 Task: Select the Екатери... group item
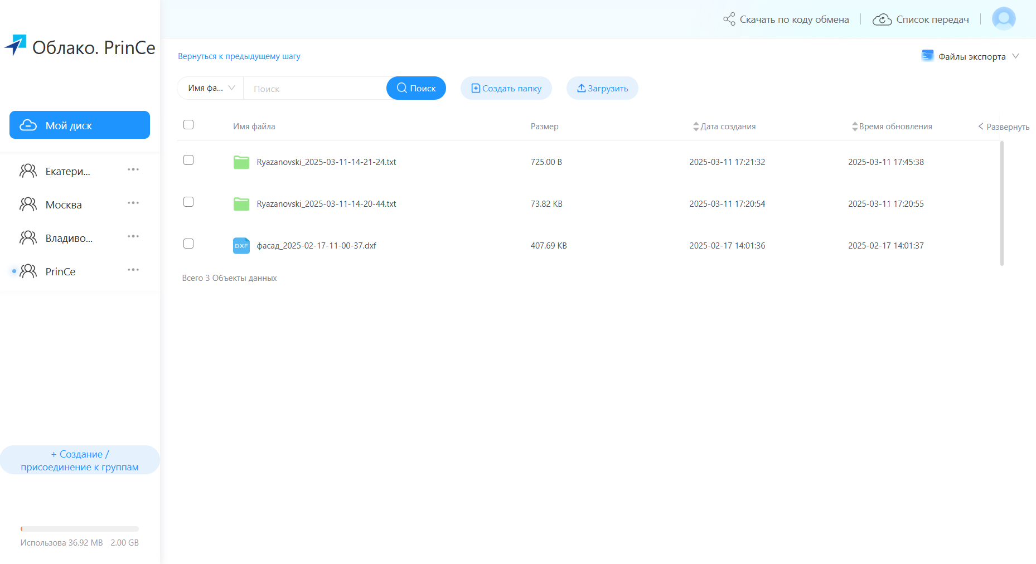(67, 171)
